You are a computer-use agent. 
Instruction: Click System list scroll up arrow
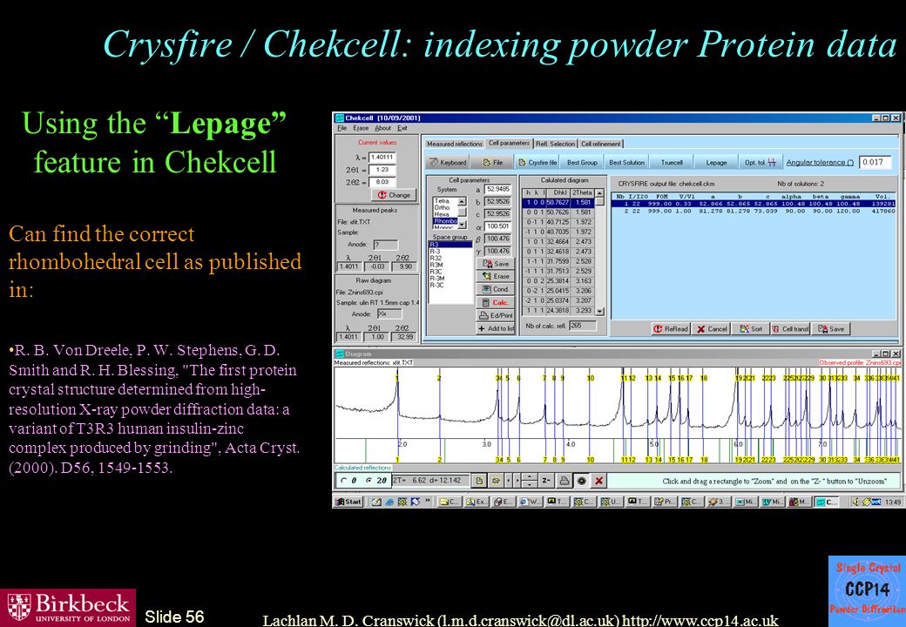[x=462, y=201]
